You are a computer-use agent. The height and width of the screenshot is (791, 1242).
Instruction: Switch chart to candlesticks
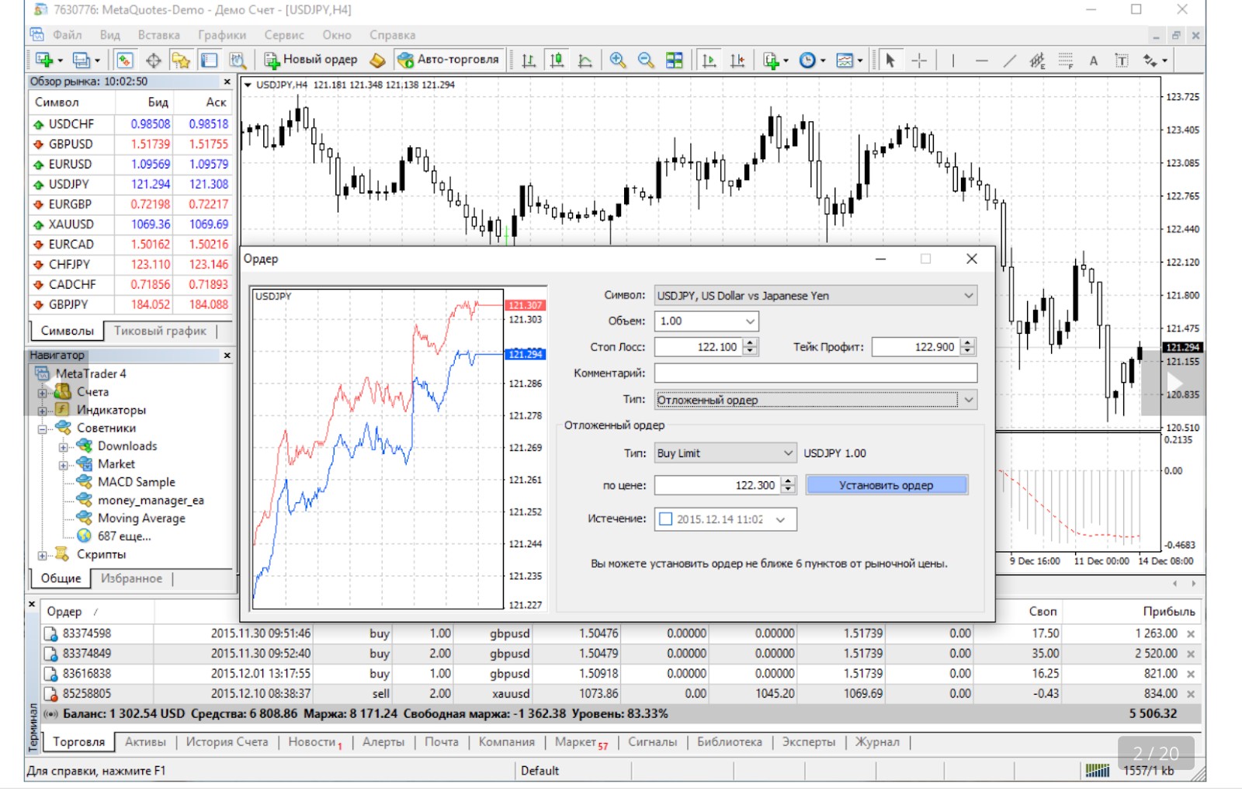pyautogui.click(x=557, y=60)
